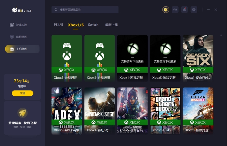Click the v1.0.5 version label

click(x=28, y=11)
